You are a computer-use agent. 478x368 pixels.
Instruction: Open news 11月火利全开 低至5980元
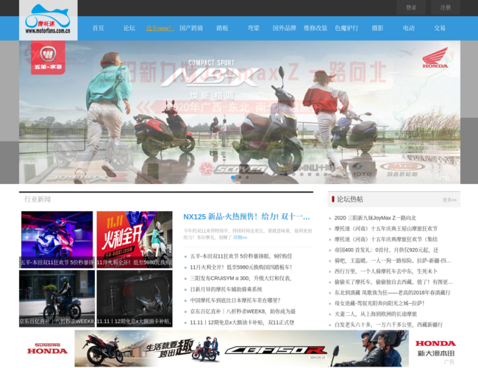click(x=240, y=267)
